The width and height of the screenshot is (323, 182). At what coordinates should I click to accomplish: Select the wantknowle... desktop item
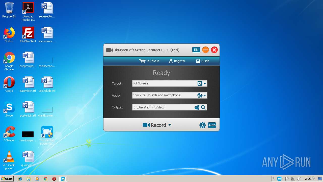tap(47, 111)
